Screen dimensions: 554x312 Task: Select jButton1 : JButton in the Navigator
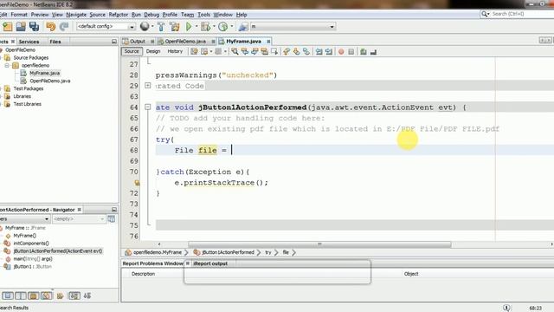pos(33,267)
